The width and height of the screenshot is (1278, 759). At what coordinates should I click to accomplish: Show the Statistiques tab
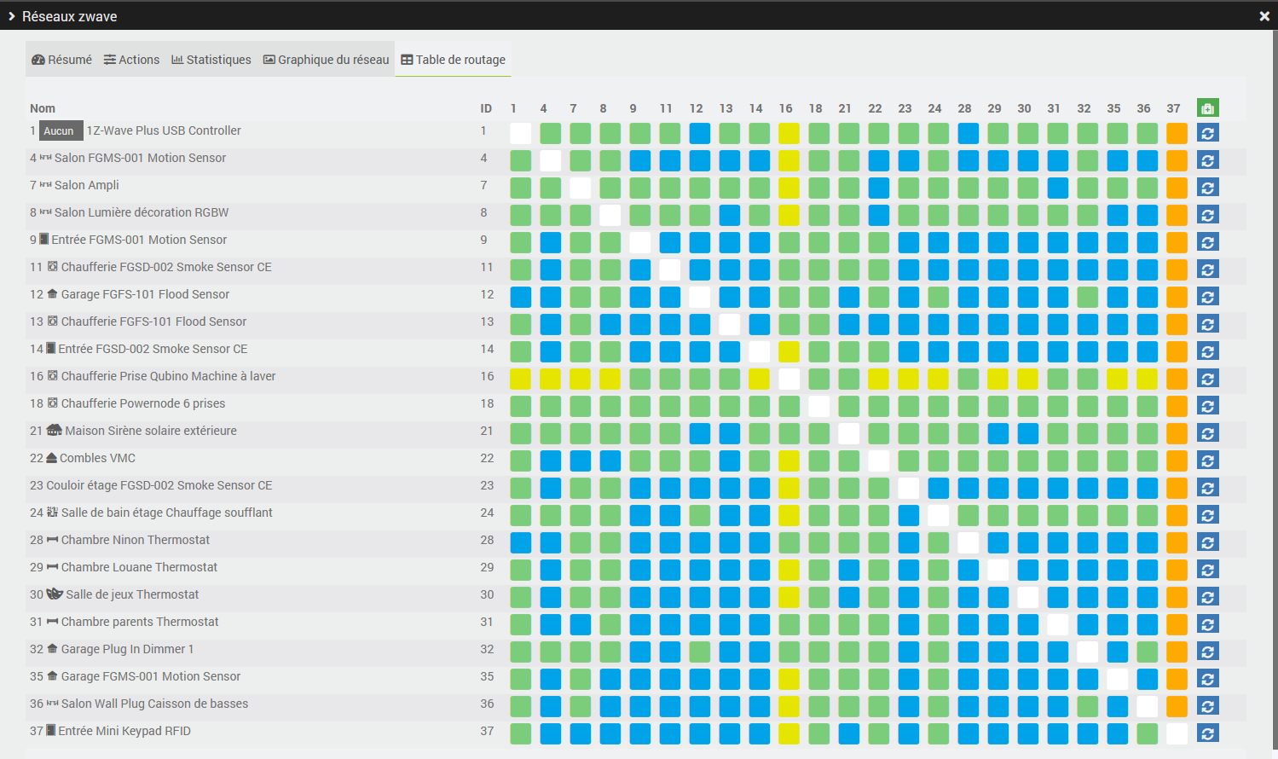tap(211, 60)
